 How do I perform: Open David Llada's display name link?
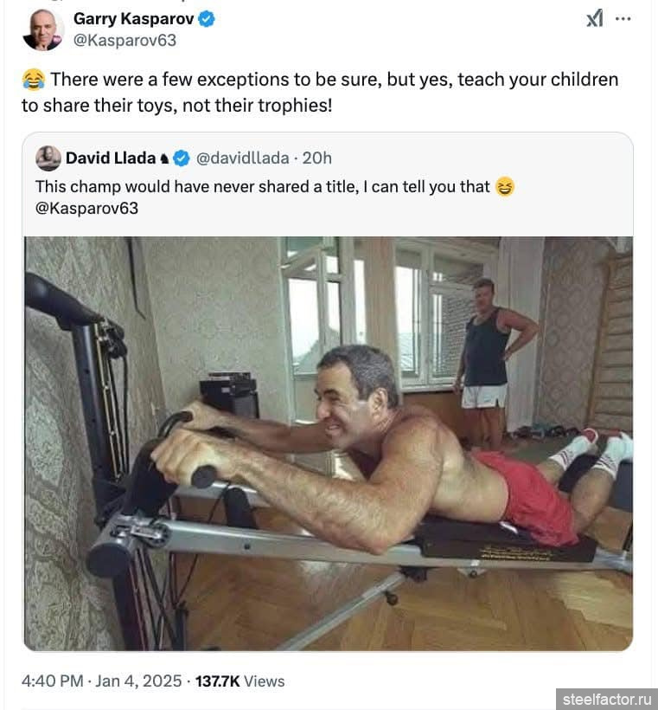[x=111, y=158]
